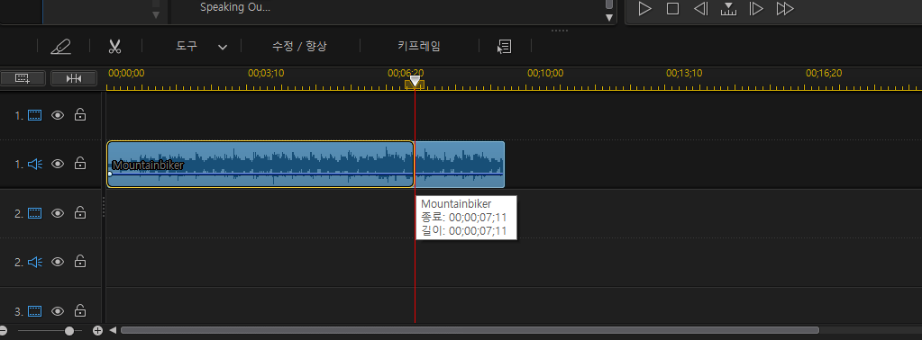This screenshot has height=340, width=922.
Task: Step forward one frame with Next Frame
Action: pyautogui.click(x=756, y=9)
